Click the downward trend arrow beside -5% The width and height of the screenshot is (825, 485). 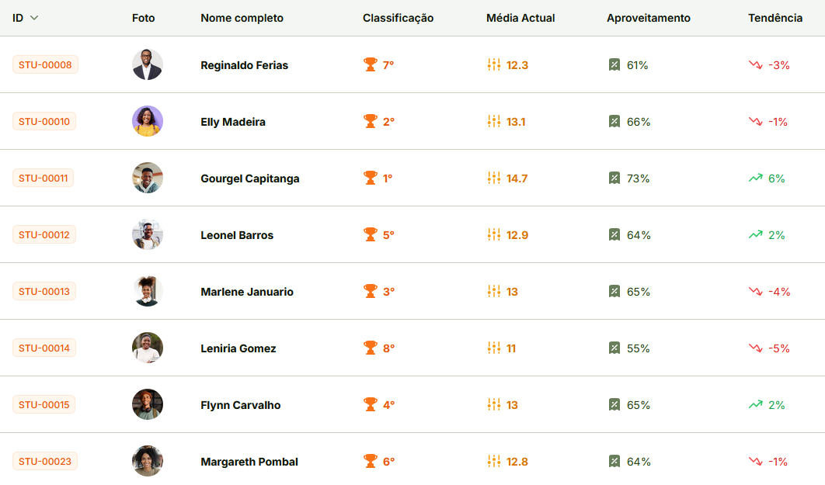tap(755, 348)
